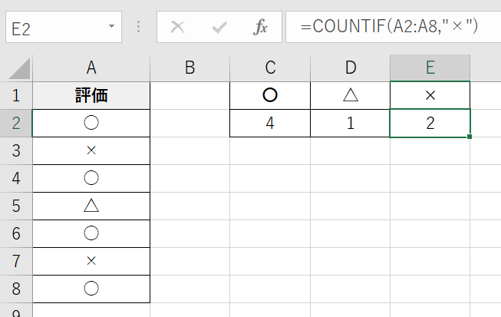Image resolution: width=501 pixels, height=317 pixels.
Task: Select the × header cell in column E
Action: (430, 96)
